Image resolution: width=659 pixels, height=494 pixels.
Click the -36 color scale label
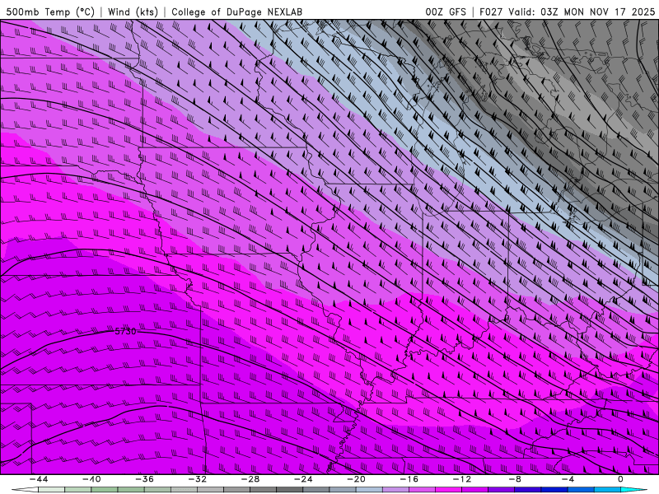pyautogui.click(x=145, y=479)
